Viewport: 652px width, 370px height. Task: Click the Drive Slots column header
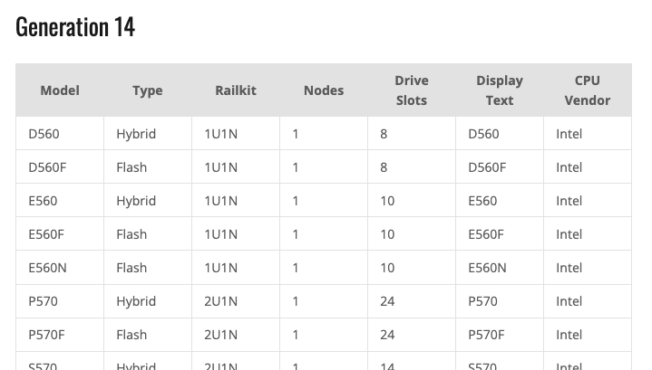pyautogui.click(x=412, y=90)
